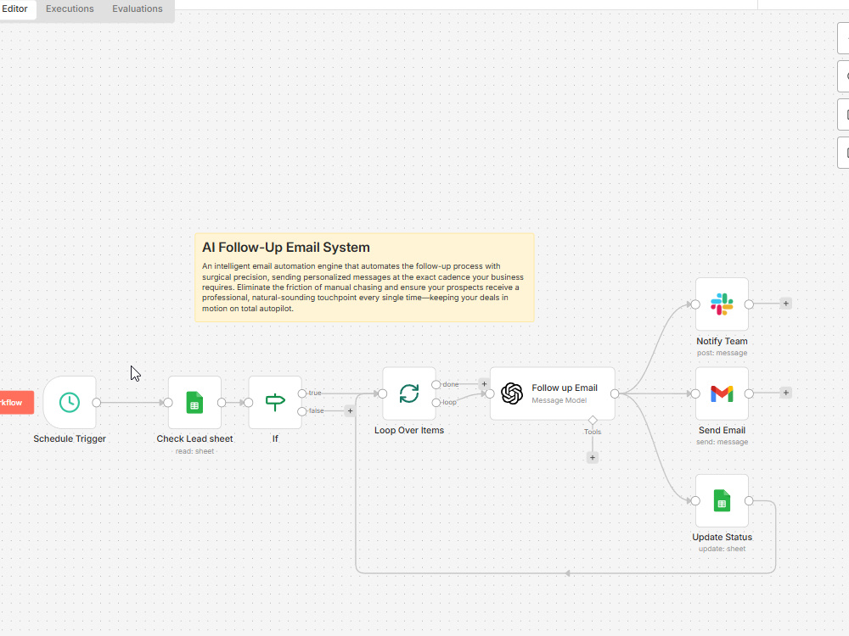Select the Send Email Gmail node
This screenshot has width=849, height=636.
[722, 393]
